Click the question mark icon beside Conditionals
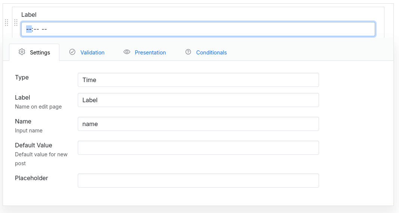The image size is (399, 213). tap(188, 52)
